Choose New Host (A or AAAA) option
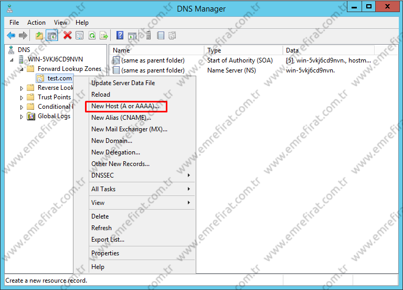The width and height of the screenshot is (403, 290). [125, 106]
